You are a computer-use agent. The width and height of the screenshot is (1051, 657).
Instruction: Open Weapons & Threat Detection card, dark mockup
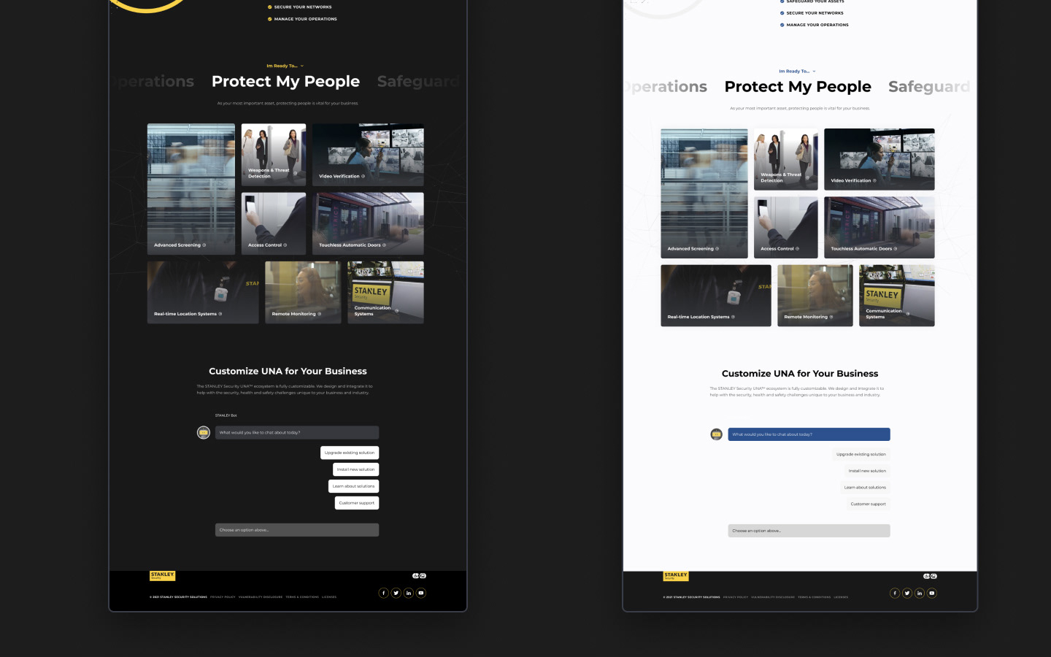coord(274,155)
